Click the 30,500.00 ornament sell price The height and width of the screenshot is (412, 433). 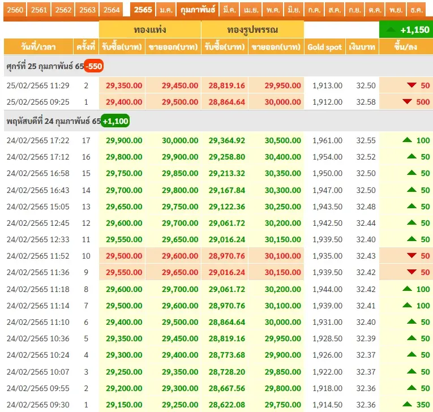tap(282, 140)
